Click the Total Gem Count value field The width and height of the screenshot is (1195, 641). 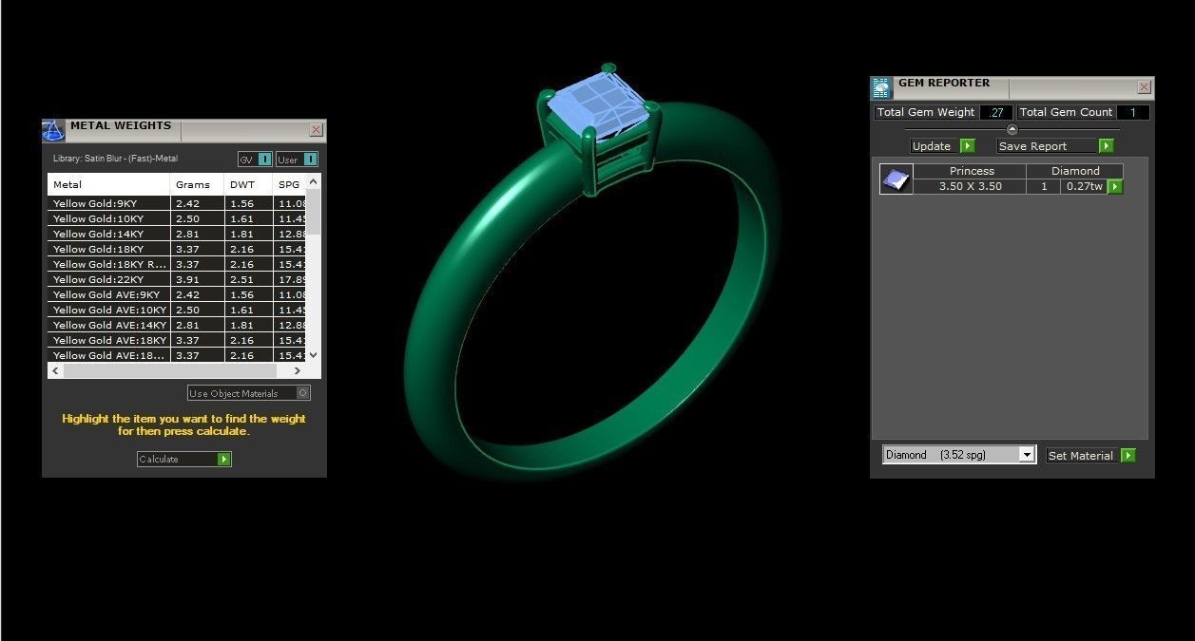(1133, 112)
